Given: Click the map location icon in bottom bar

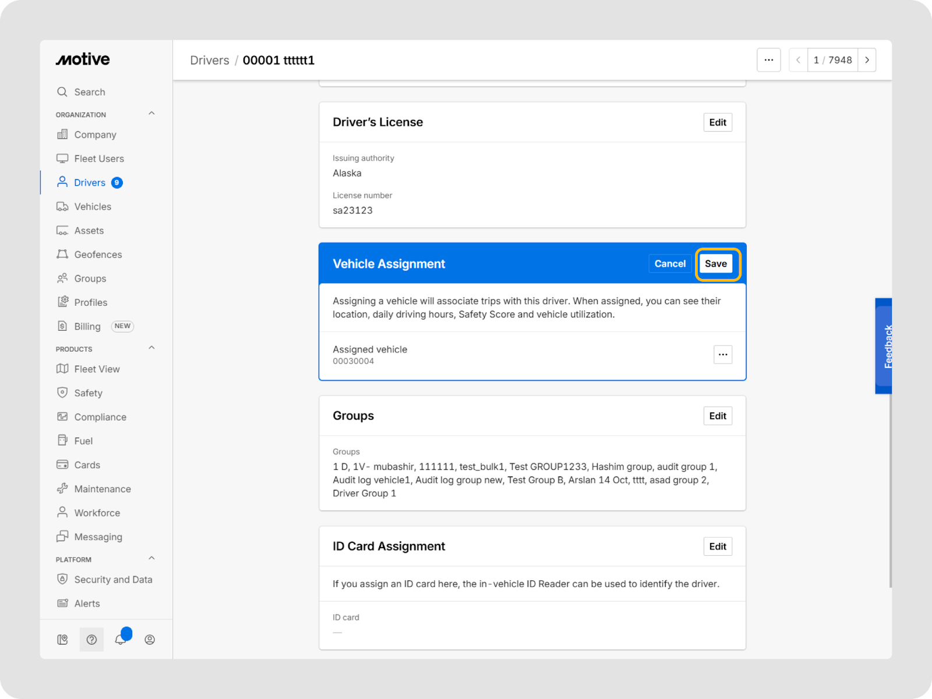Looking at the screenshot, I should pyautogui.click(x=63, y=640).
